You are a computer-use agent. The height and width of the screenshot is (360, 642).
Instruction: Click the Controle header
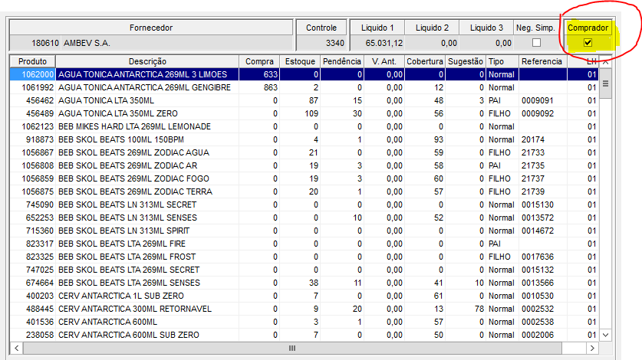(321, 28)
